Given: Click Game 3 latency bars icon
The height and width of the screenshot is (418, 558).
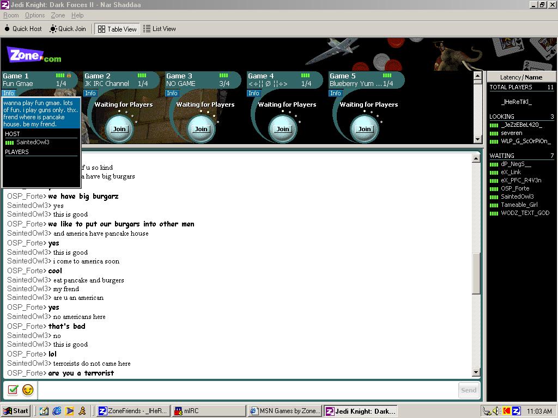Looking at the screenshot, I should [223, 75].
